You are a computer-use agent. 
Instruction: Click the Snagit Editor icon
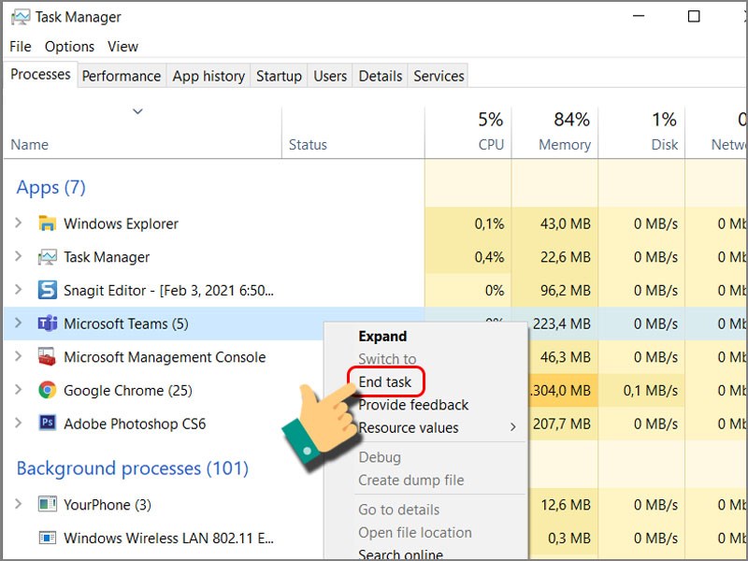click(x=47, y=290)
